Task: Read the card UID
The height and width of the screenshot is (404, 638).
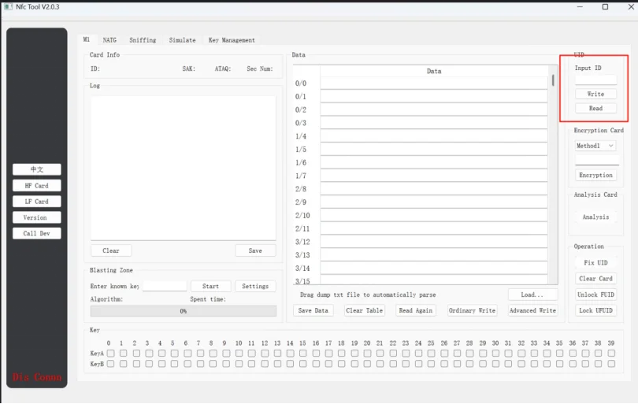Action: click(x=595, y=108)
